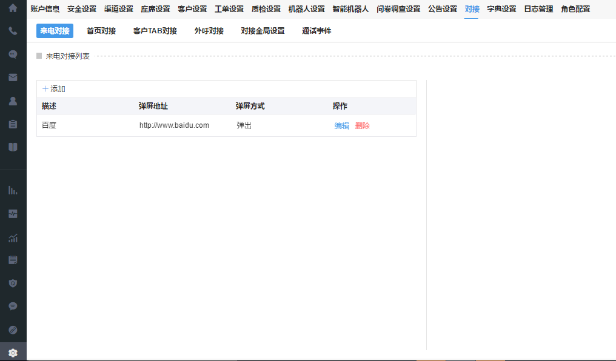Open 智能机器人 menu item

pos(350,9)
